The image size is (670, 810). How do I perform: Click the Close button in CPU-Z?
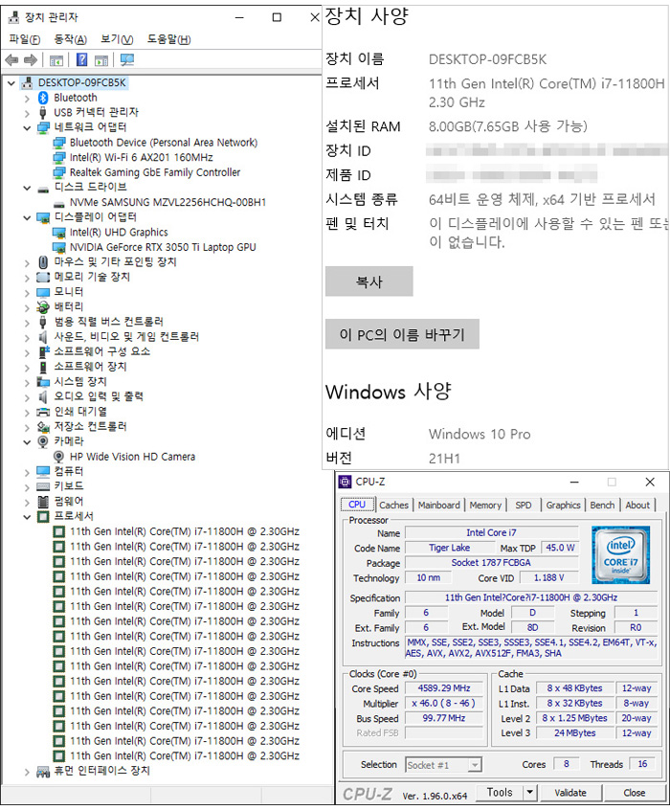click(x=634, y=793)
